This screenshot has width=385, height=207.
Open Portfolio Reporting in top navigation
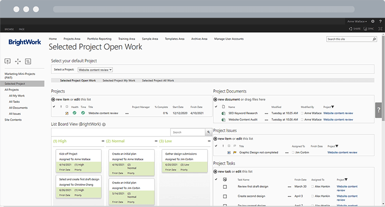pos(99,38)
